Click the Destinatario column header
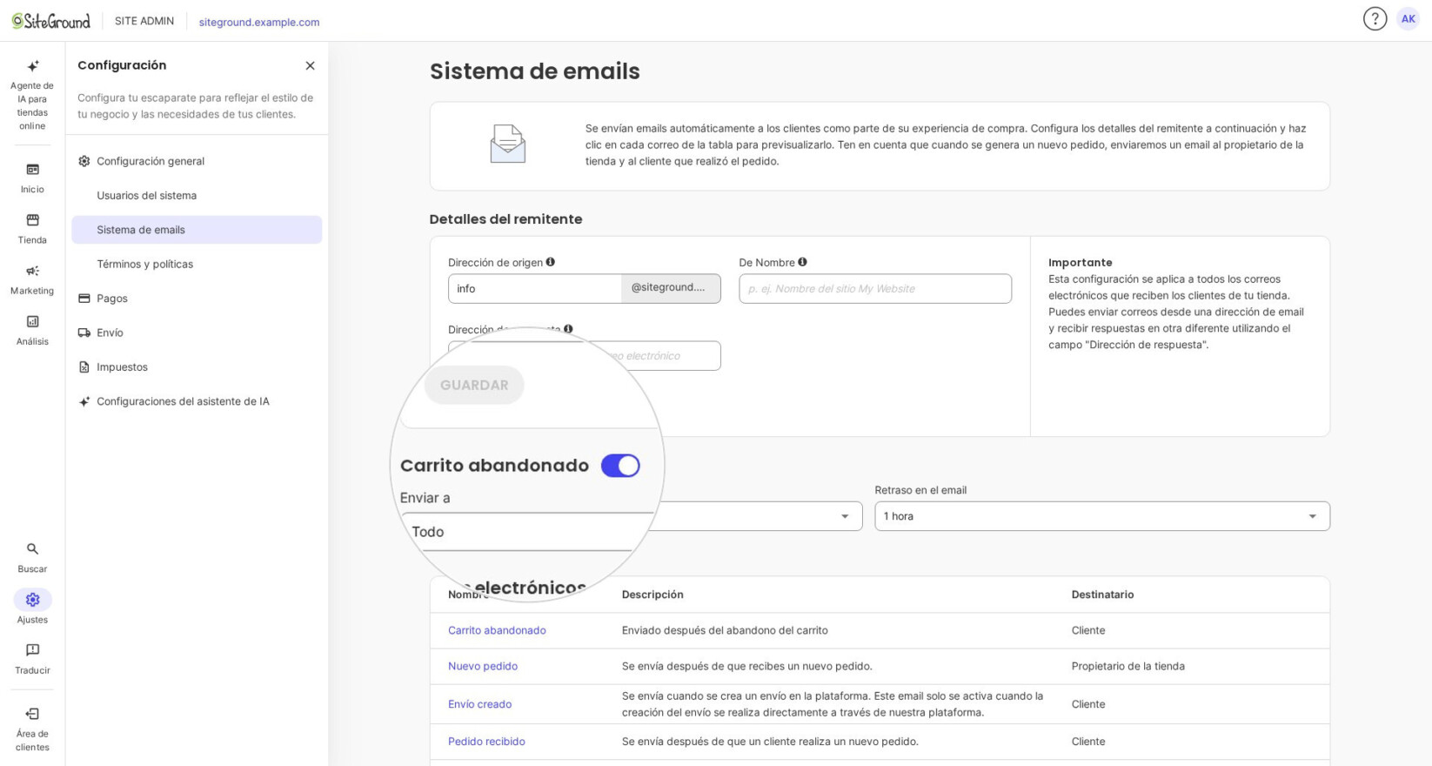This screenshot has width=1432, height=766. (1102, 595)
